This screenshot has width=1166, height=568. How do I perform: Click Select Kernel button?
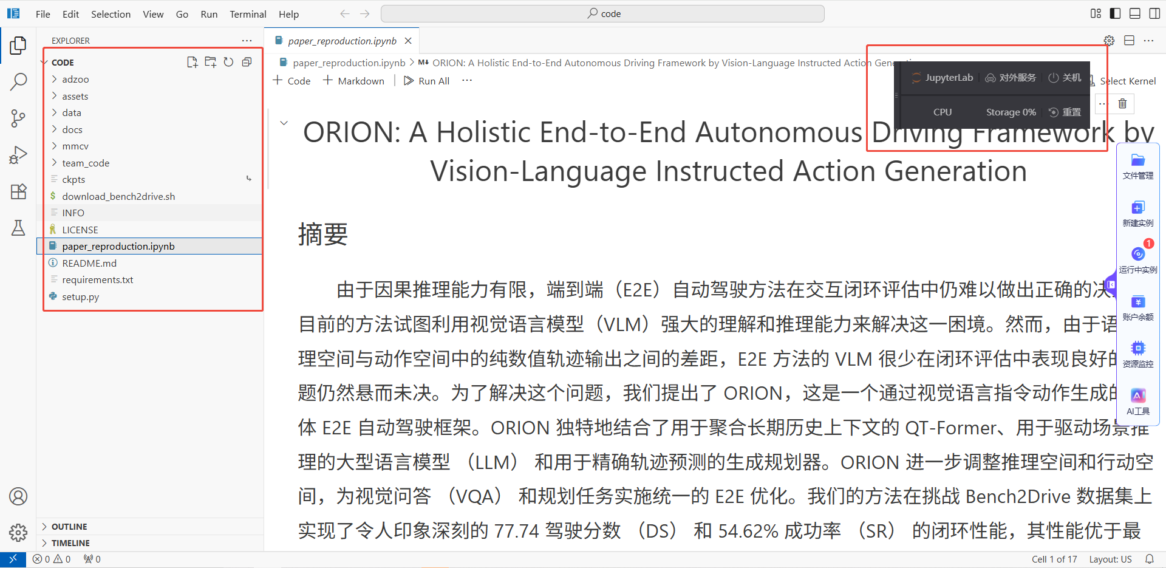[x=1128, y=81]
